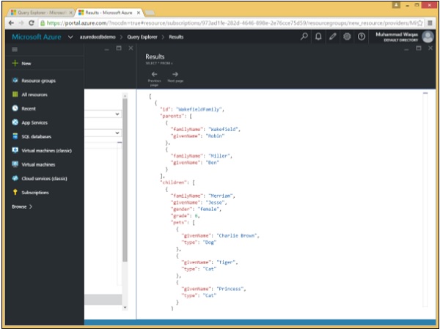Screen dimensions: 440x329
Task: Open the help question mark icon
Action: click(362, 37)
